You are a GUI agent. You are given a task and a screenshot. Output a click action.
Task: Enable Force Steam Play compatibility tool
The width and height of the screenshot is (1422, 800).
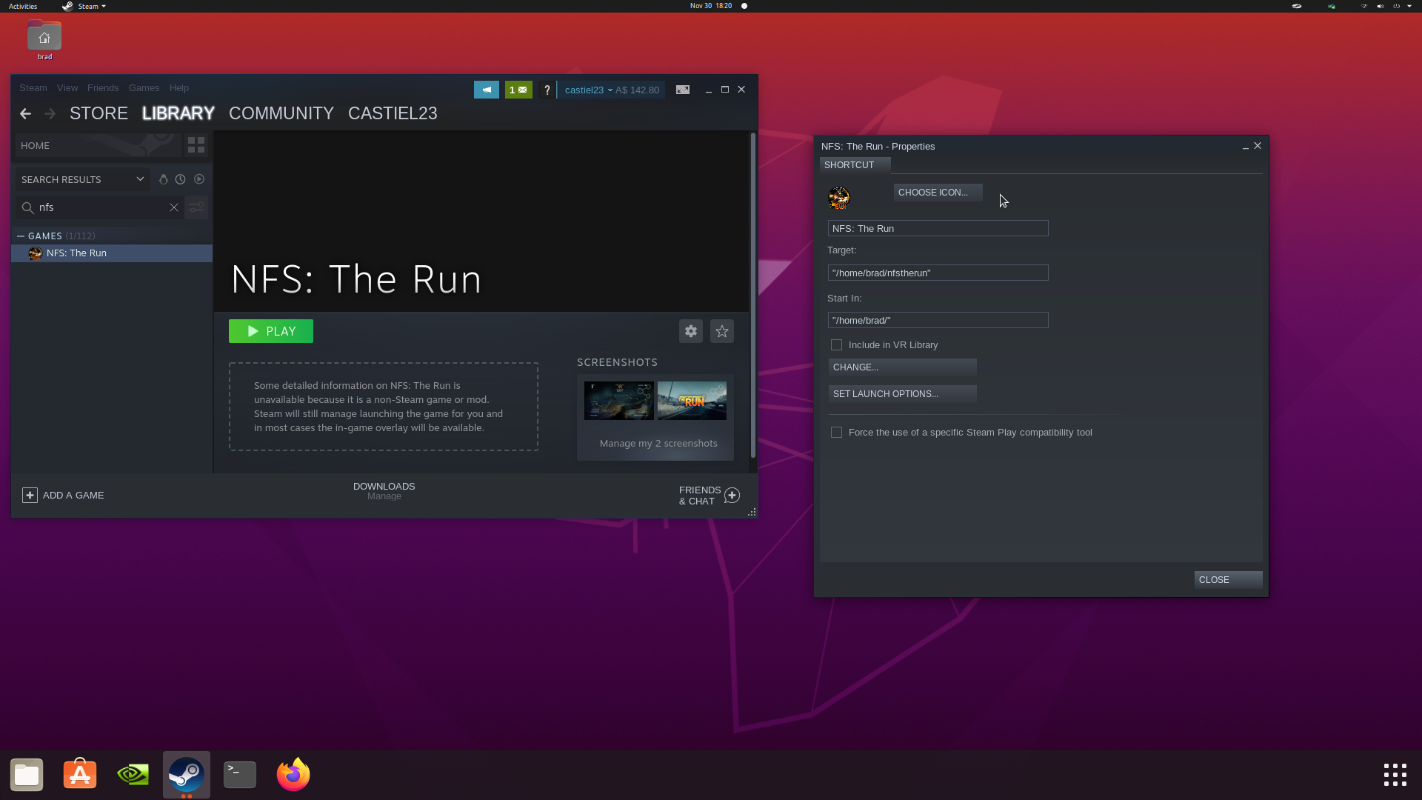836,432
